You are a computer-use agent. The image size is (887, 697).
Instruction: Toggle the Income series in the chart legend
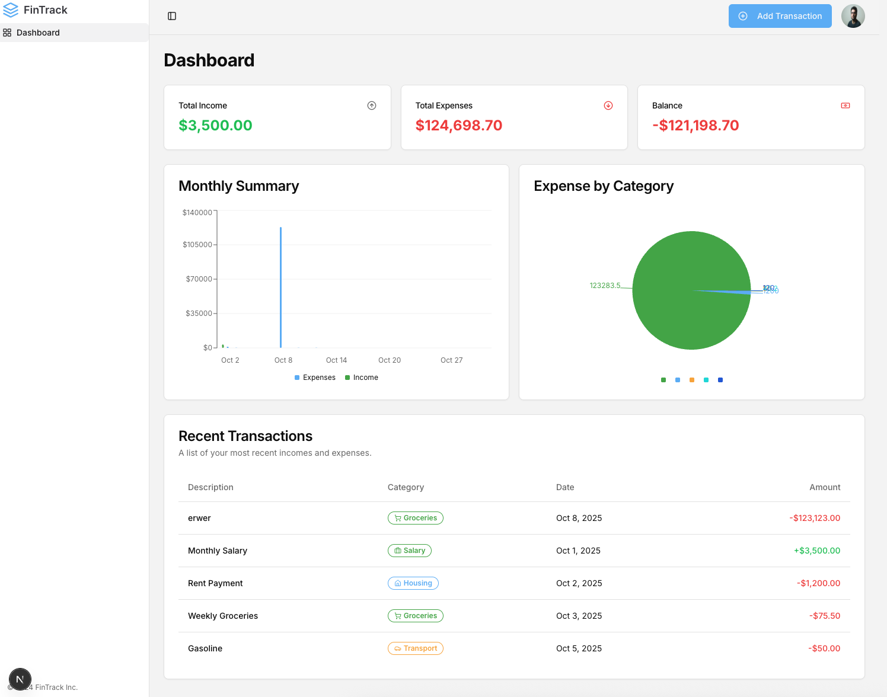[x=361, y=378]
